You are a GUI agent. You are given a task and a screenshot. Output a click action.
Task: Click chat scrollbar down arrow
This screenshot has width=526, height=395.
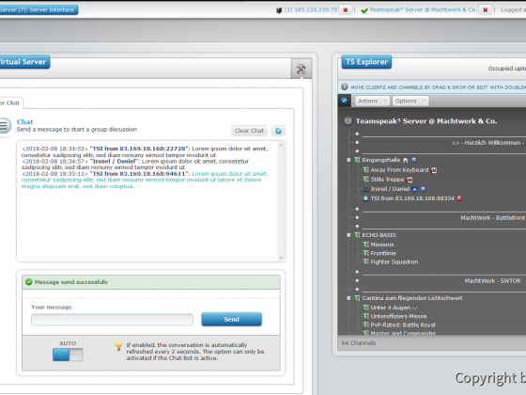click(281, 258)
